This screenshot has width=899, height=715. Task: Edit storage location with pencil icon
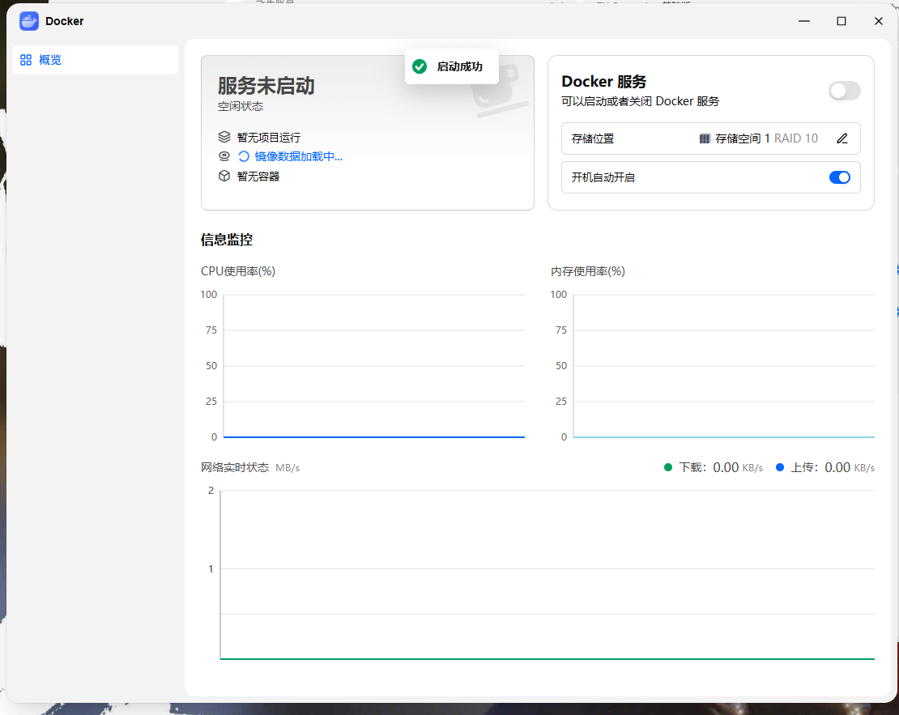pyautogui.click(x=841, y=138)
